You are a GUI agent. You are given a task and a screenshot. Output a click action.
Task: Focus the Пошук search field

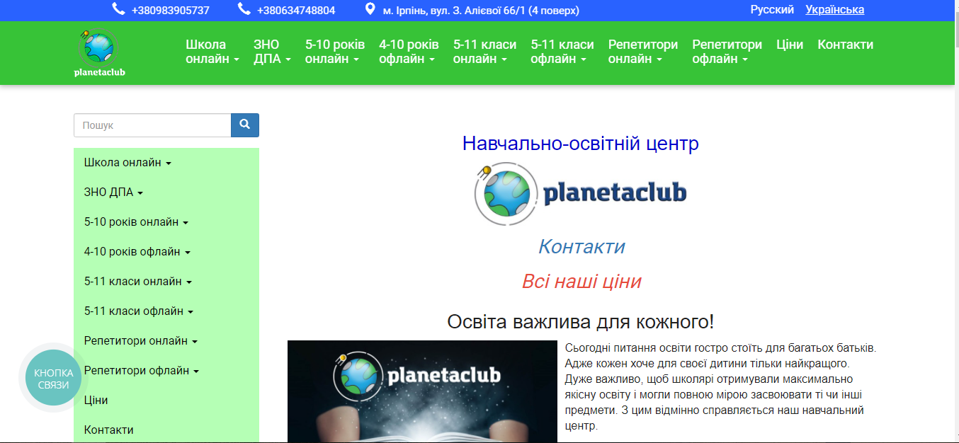[x=152, y=125]
